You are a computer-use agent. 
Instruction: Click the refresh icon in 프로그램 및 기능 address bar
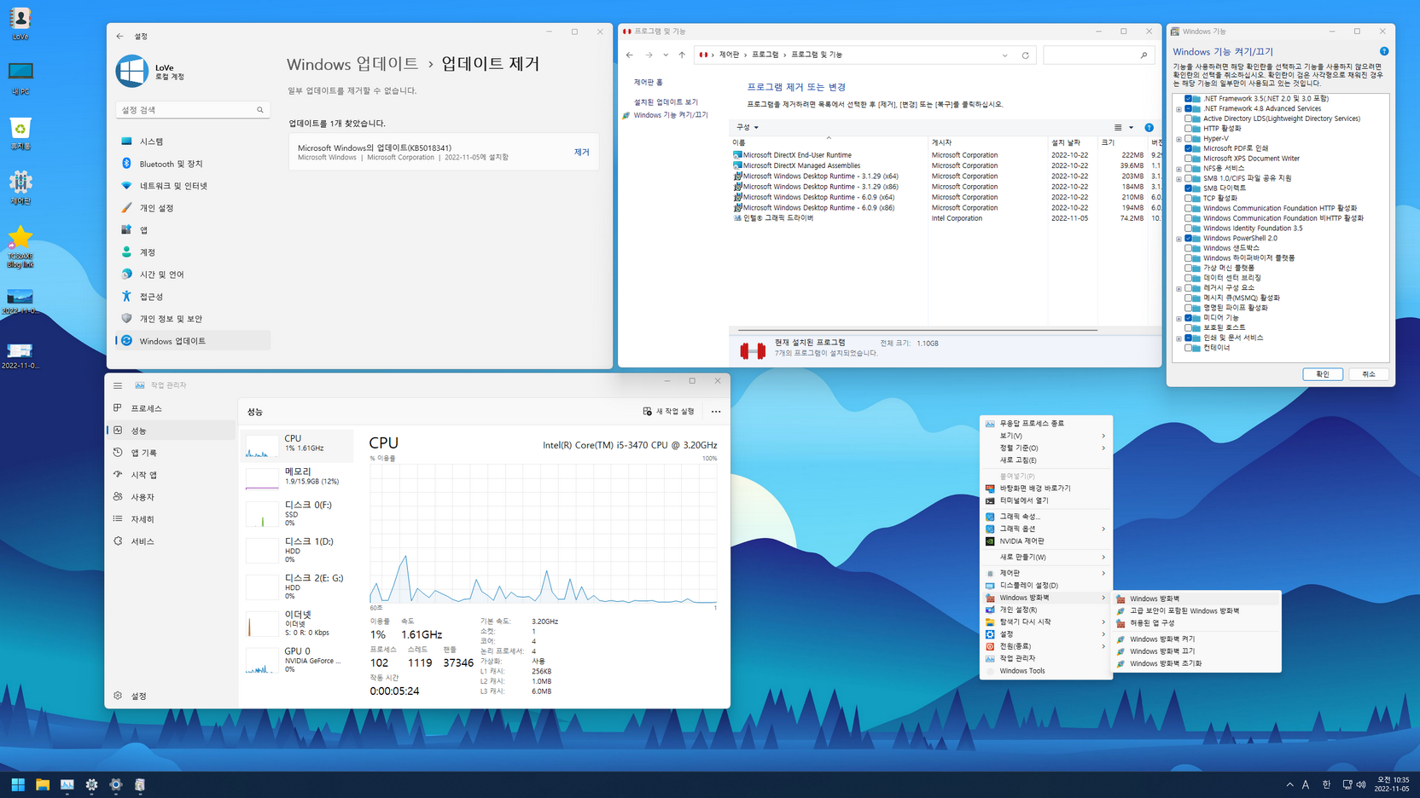1026,55
